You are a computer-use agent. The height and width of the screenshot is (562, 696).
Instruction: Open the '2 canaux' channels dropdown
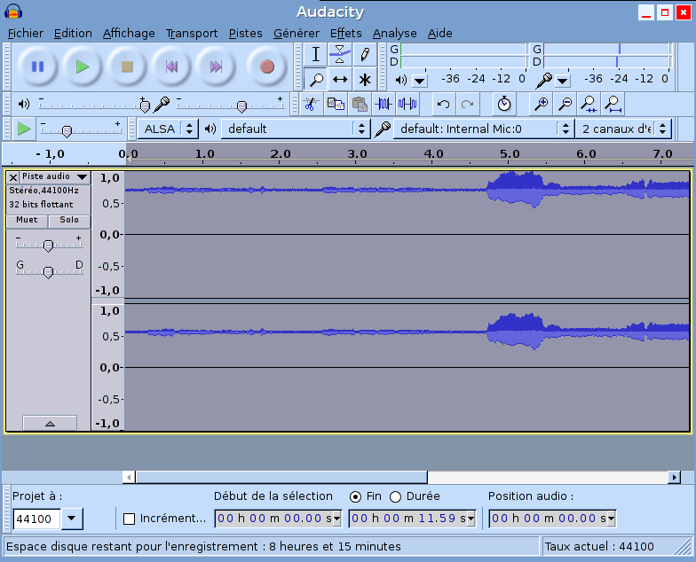(x=623, y=129)
